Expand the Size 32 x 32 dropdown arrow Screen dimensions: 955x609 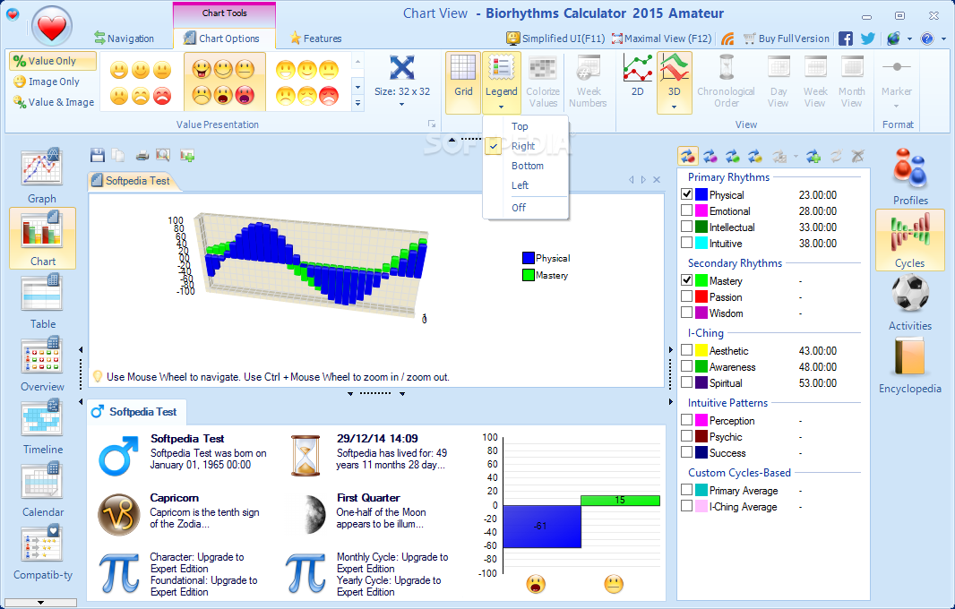[402, 104]
